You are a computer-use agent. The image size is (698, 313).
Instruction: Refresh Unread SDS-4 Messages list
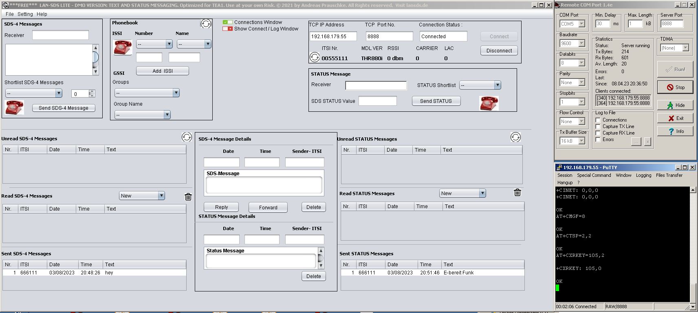pos(187,137)
